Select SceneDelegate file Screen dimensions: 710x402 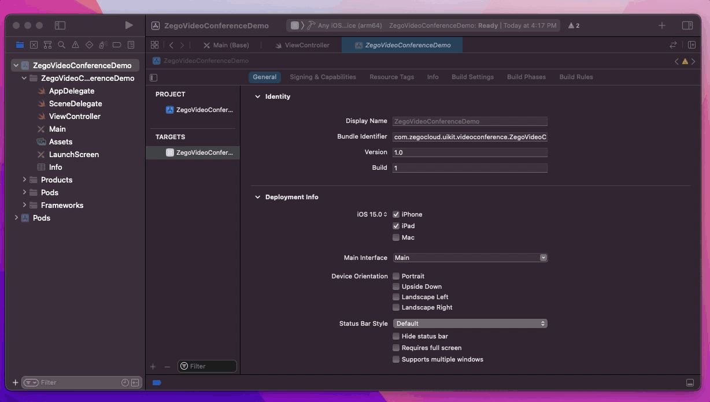75,103
